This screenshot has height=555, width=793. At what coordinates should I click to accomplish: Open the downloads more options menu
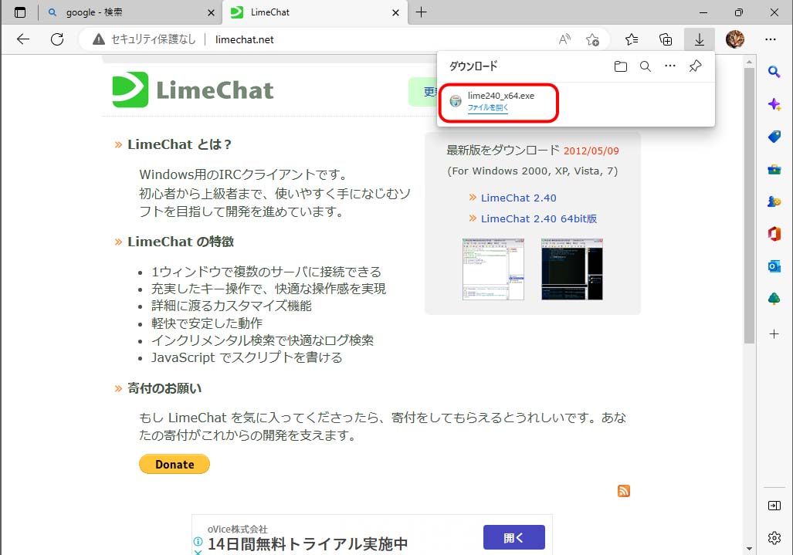pyautogui.click(x=669, y=66)
